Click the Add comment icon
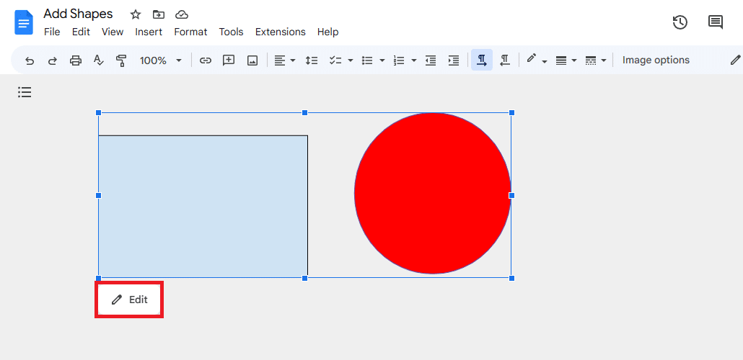The width and height of the screenshot is (743, 360). pyautogui.click(x=229, y=60)
